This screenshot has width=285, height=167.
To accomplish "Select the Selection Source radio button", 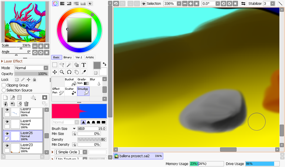I will click(4, 90).
